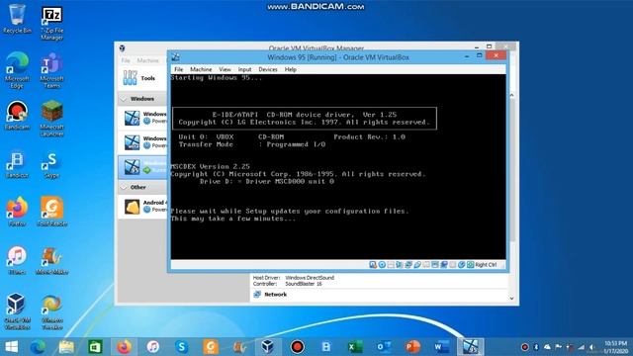The image size is (633, 356).
Task: Select the Microsoft Teams desktop shortcut
Action: (51, 71)
